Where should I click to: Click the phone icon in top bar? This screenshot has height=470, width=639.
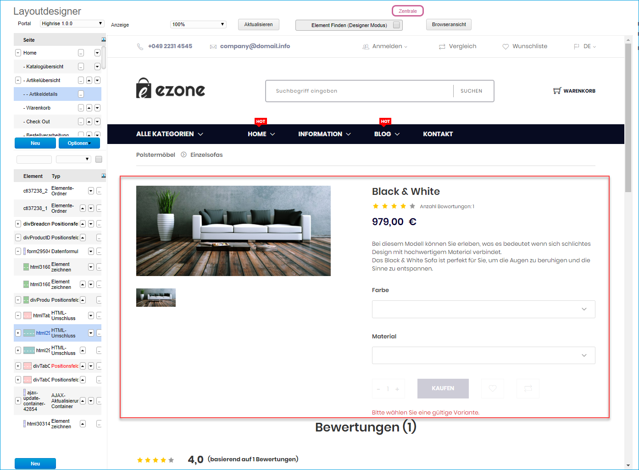140,47
